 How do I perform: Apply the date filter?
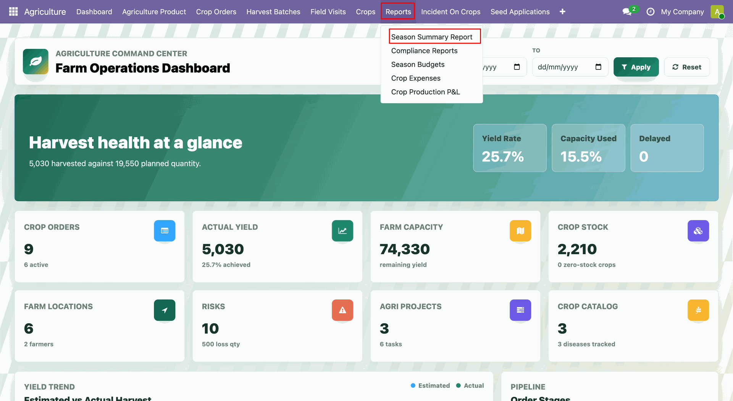(x=636, y=67)
